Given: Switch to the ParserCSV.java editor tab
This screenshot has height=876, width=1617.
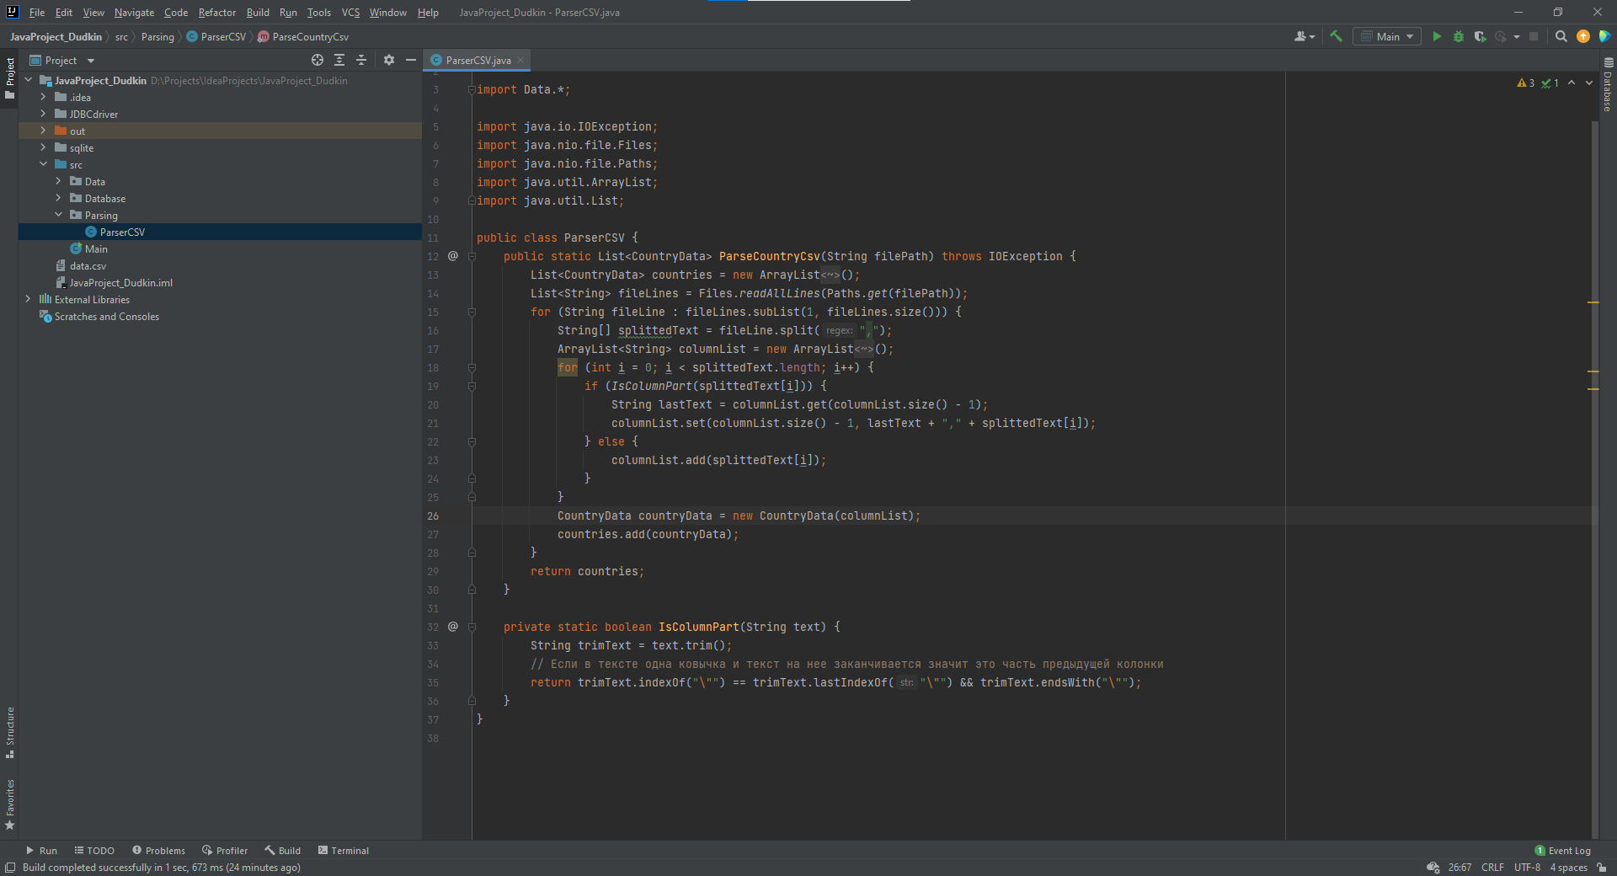Looking at the screenshot, I should tap(478, 60).
